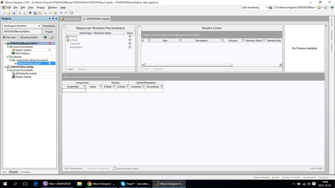Select the File View radio button
This screenshot has width=335, height=188.
(4, 37)
